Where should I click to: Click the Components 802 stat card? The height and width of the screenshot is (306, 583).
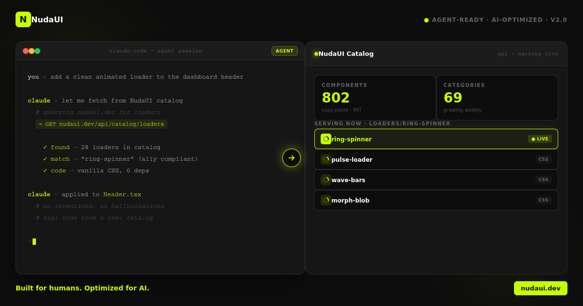(375, 98)
